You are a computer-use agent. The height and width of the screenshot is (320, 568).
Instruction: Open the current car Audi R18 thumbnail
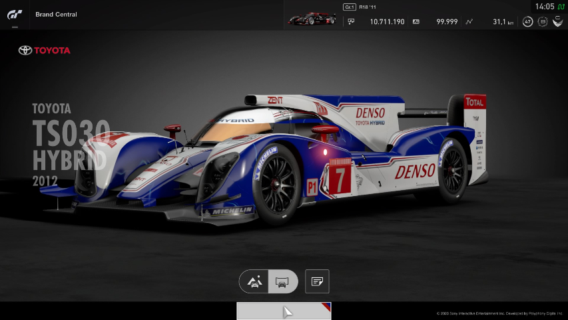(x=312, y=18)
